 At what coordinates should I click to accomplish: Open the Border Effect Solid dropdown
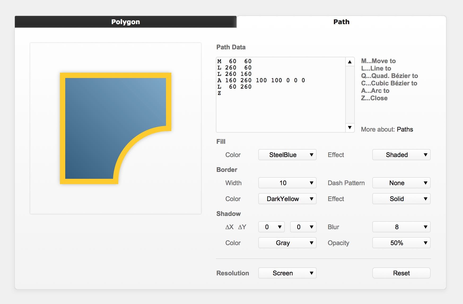point(401,199)
